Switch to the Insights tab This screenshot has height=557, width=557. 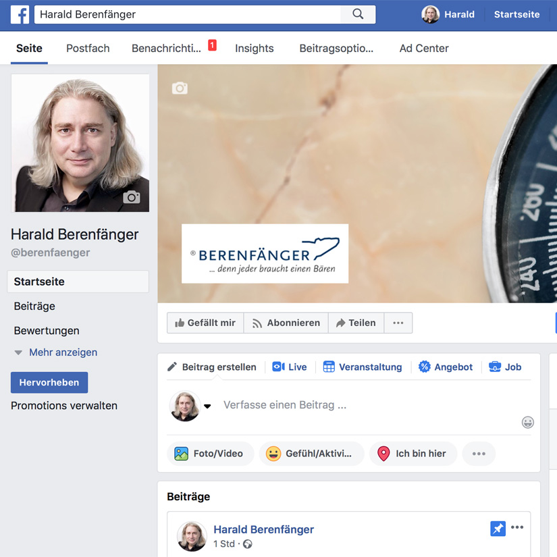click(x=255, y=49)
